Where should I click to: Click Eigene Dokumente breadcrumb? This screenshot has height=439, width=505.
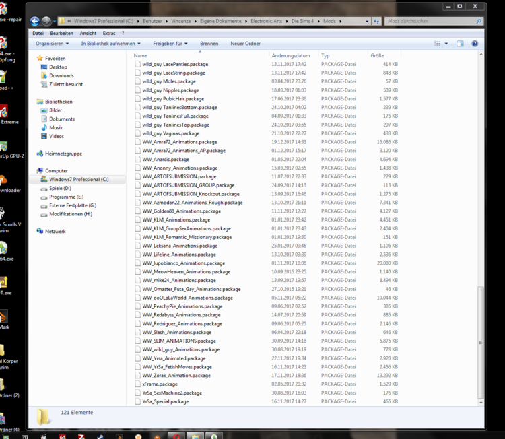tap(221, 21)
